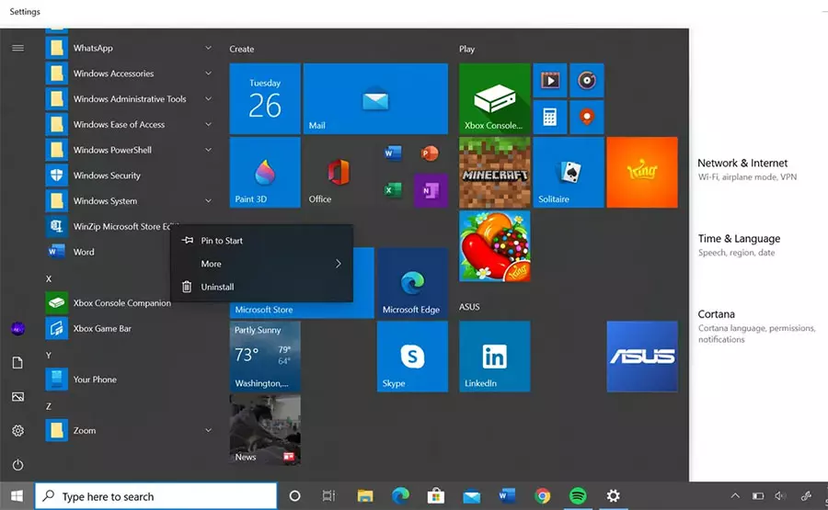Open the Solitaire tile
The image size is (828, 510).
click(x=568, y=173)
